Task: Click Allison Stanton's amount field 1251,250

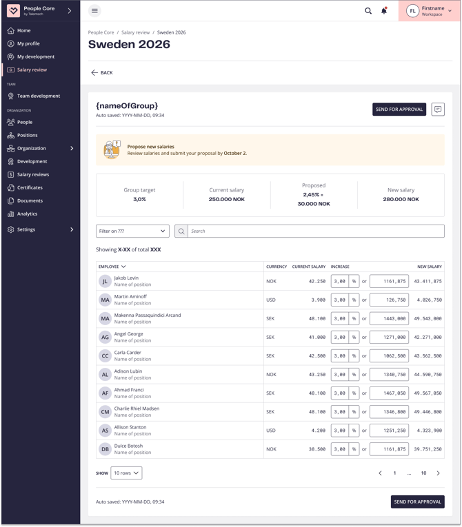Action: pyautogui.click(x=390, y=431)
